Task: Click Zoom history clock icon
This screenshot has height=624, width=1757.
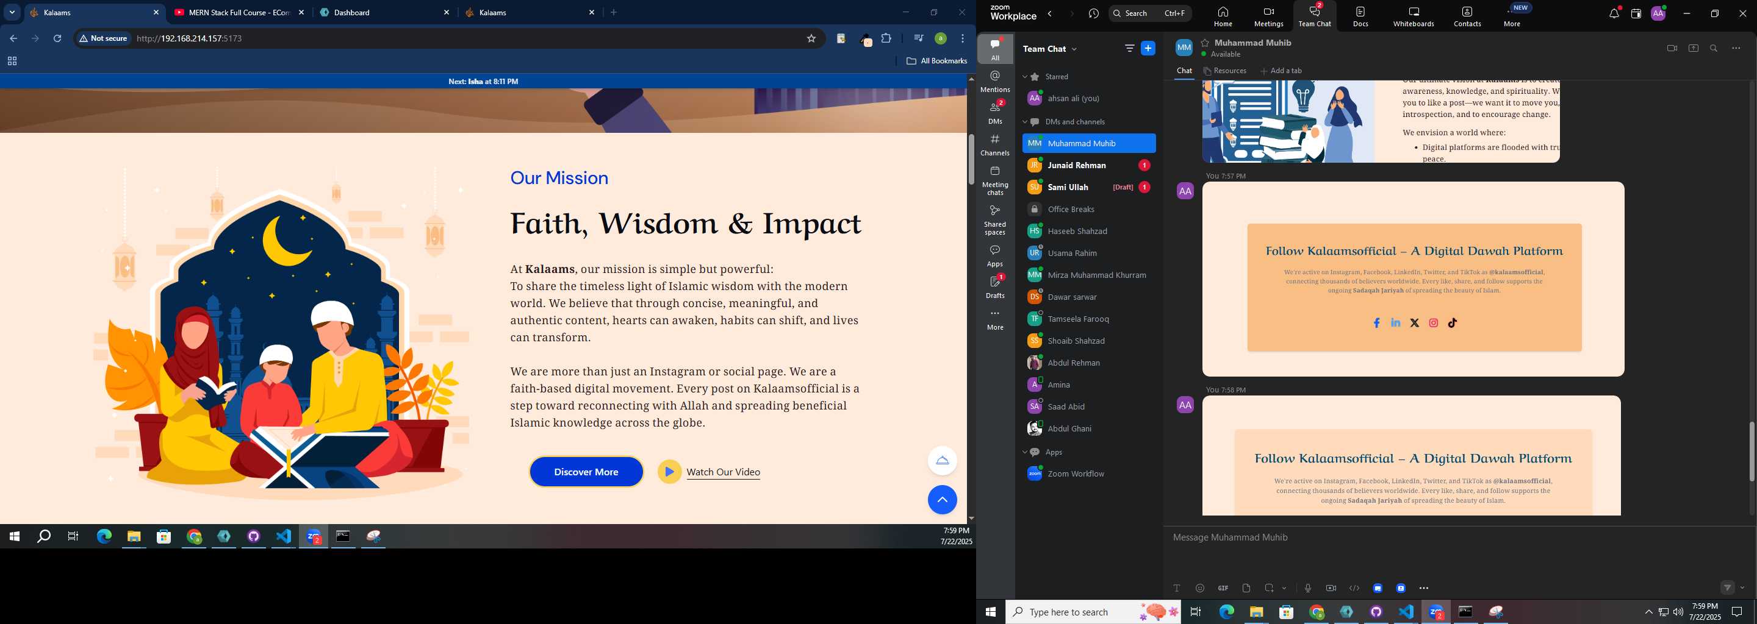Action: pos(1093,13)
